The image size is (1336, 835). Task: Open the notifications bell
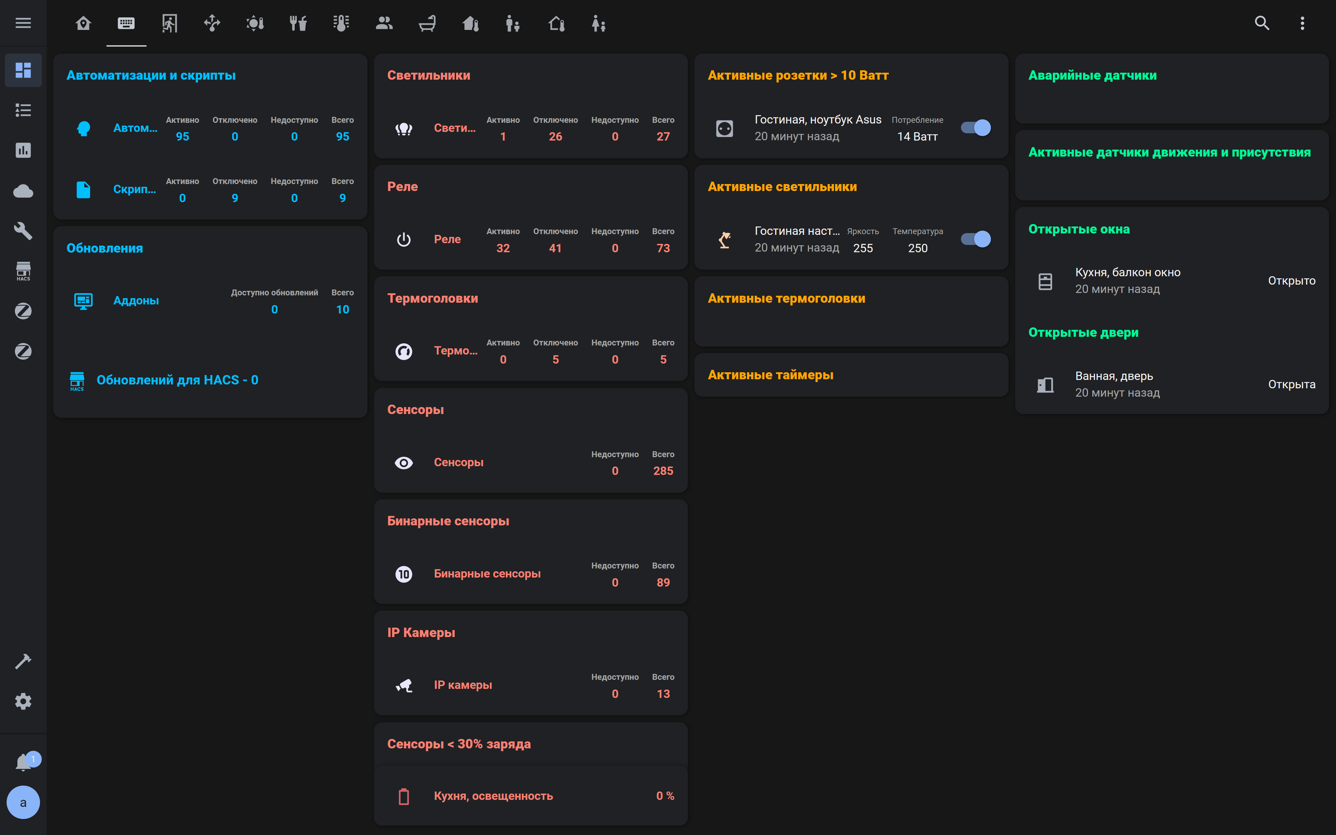coord(23,763)
